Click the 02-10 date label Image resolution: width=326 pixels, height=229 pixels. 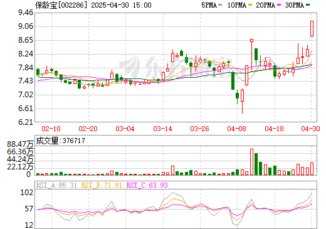[x=51, y=129]
